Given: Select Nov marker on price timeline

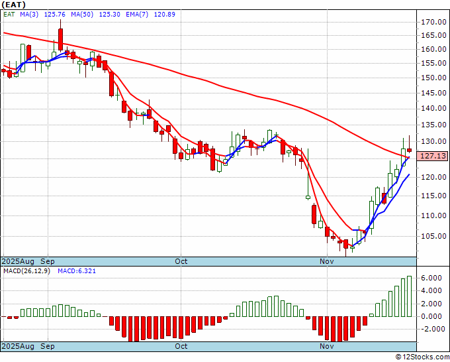Looking at the screenshot, I should pos(327,261).
